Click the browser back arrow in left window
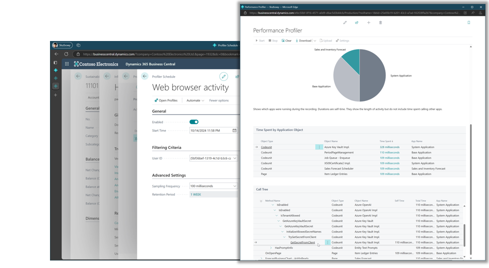 coord(56,54)
